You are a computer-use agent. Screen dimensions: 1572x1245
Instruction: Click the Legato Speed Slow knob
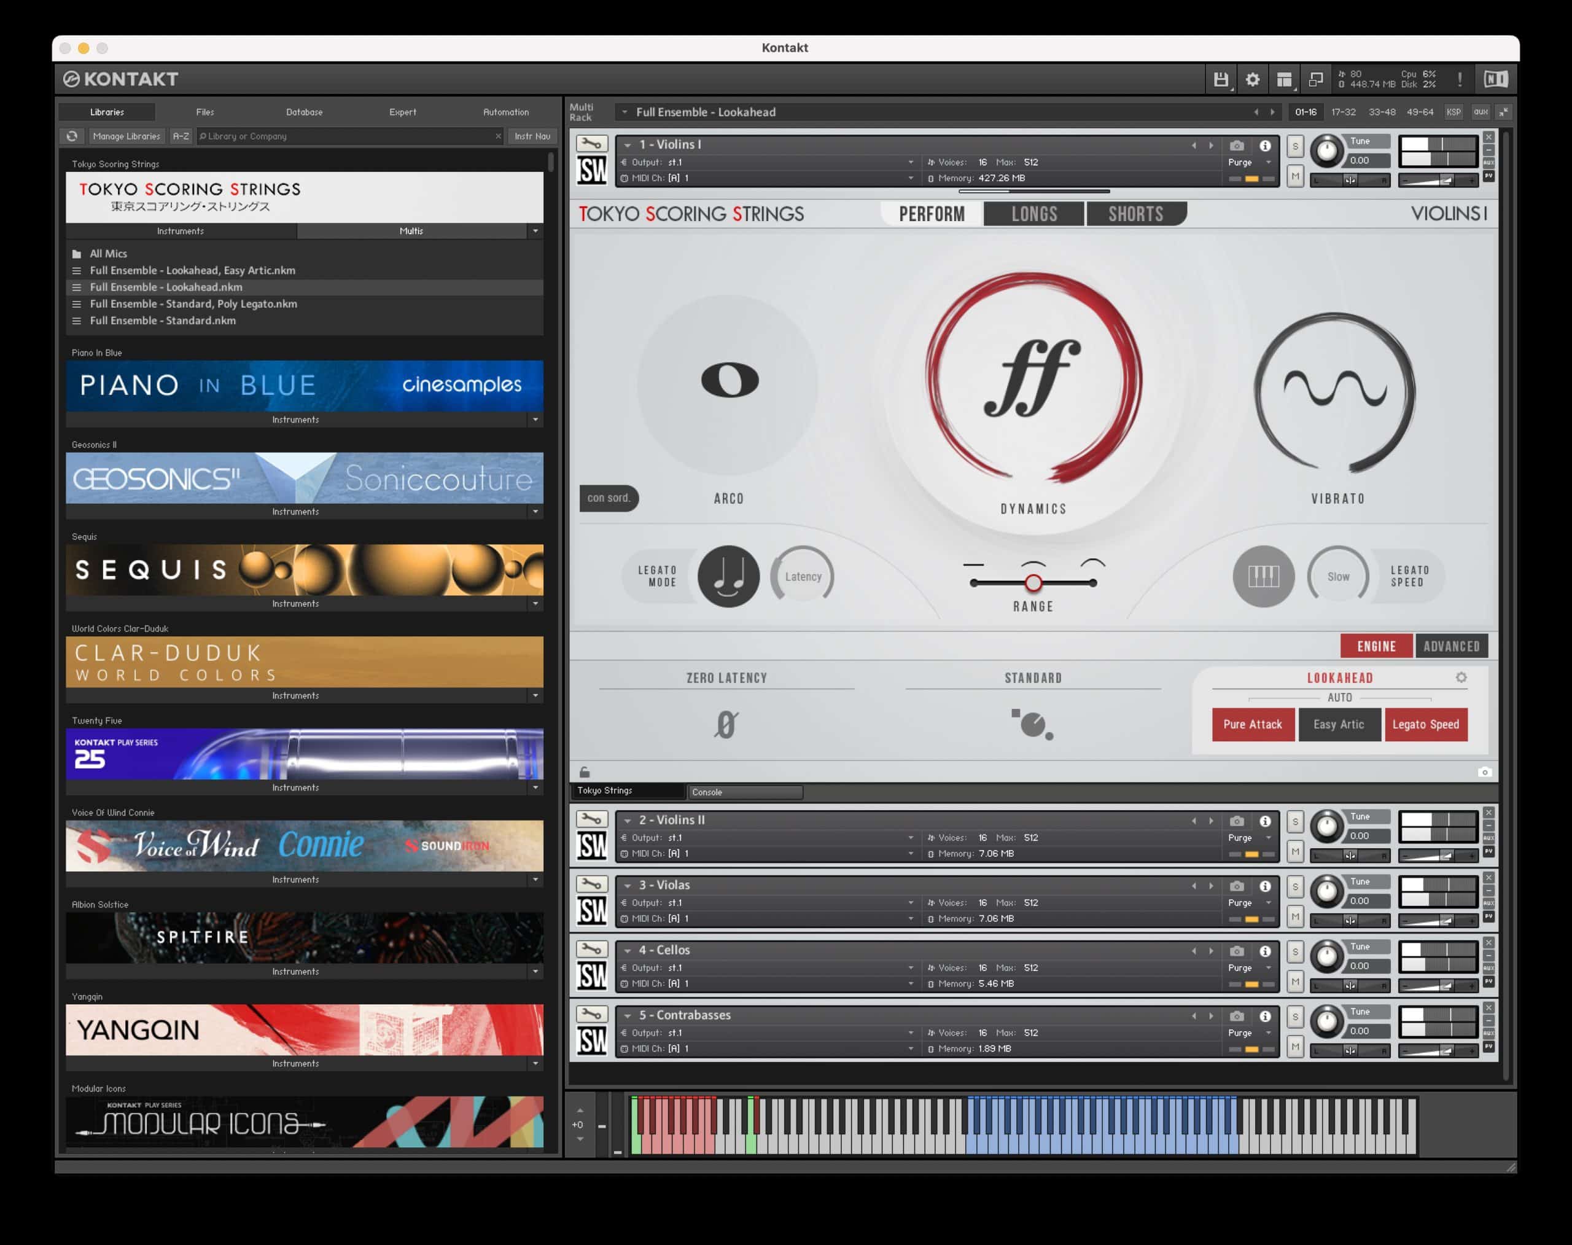[1338, 577]
